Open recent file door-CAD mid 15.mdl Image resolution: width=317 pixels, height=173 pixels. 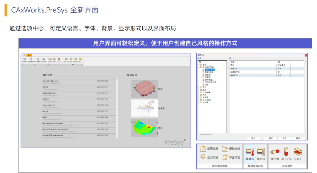(x=79, y=82)
